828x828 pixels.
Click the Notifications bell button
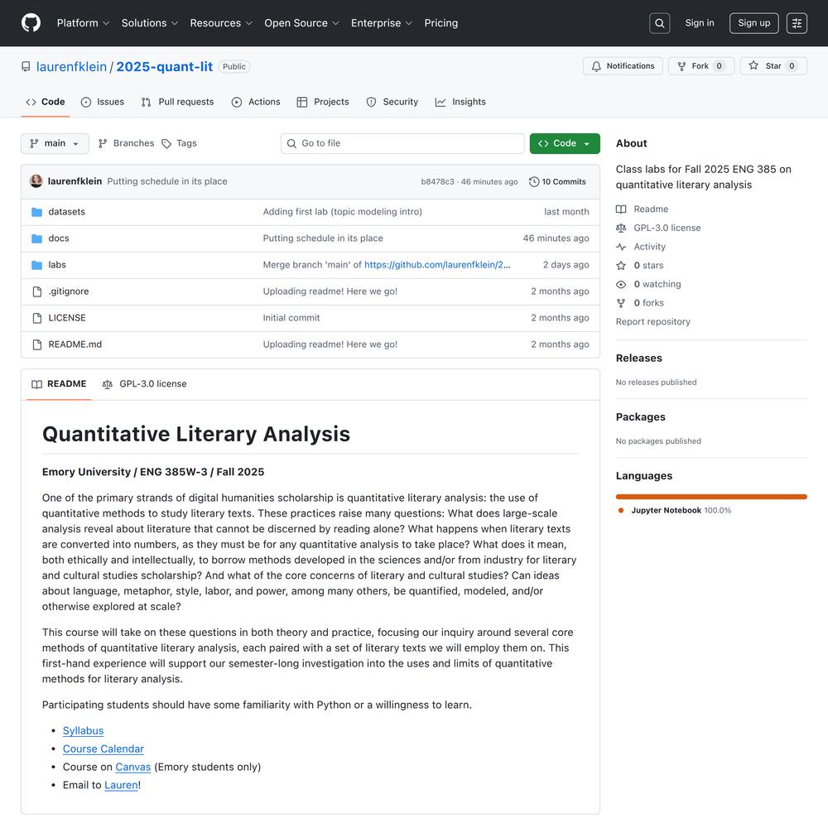623,66
